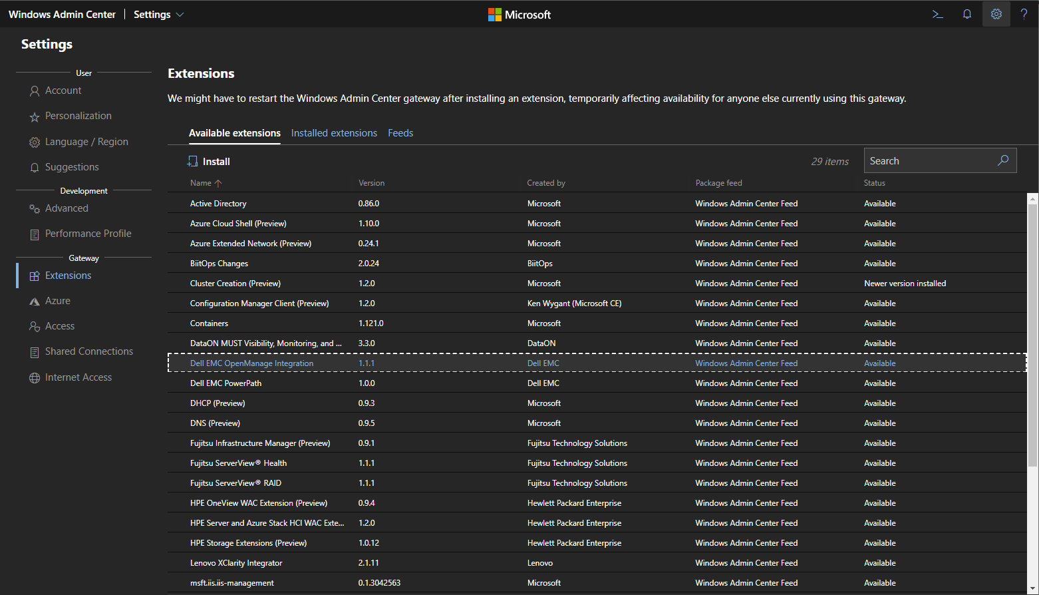Select the DNS (Preview) row

pos(597,423)
